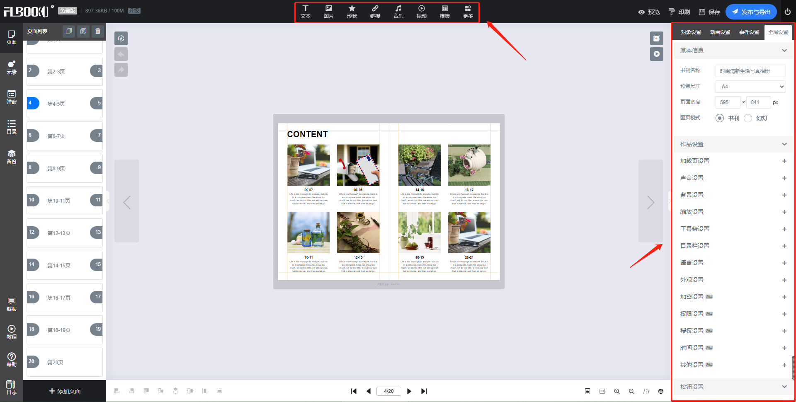Select the 文本 text tool
Screen dimensions: 796x402
tap(306, 12)
